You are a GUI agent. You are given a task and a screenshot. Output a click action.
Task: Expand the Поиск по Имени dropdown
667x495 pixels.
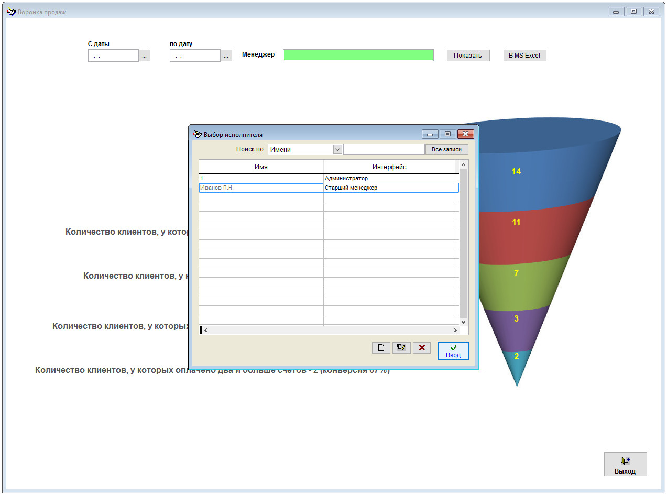point(337,149)
